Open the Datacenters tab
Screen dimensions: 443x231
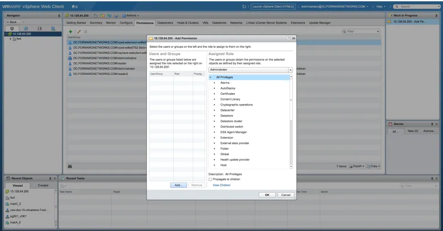click(165, 23)
